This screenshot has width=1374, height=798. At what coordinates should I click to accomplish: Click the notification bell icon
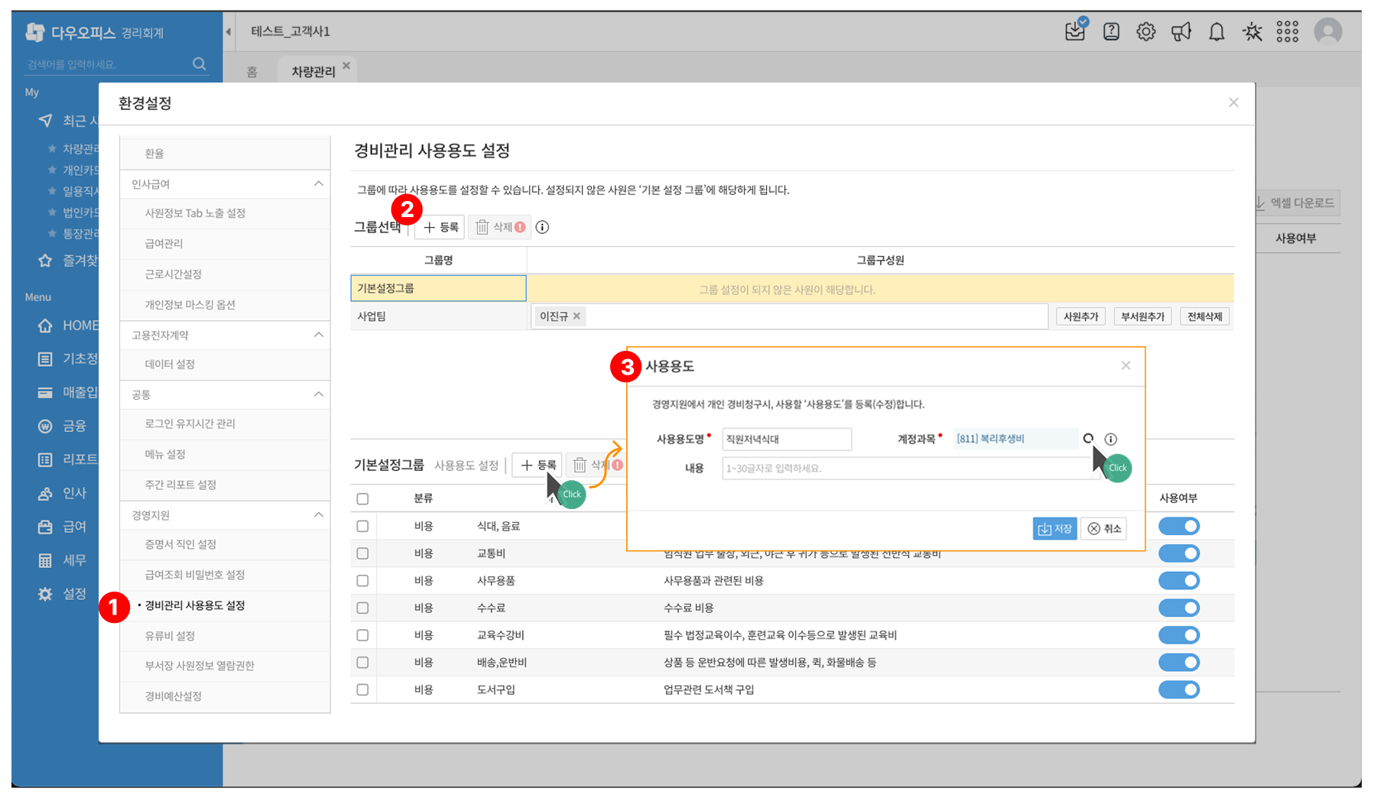click(x=1216, y=31)
